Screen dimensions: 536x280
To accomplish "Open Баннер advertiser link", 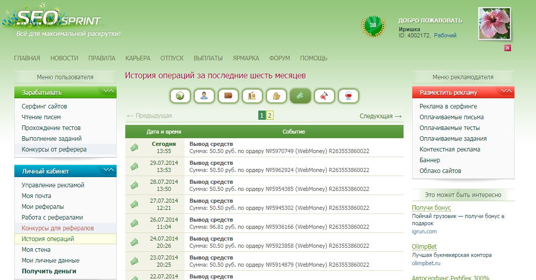I will point(430,160).
